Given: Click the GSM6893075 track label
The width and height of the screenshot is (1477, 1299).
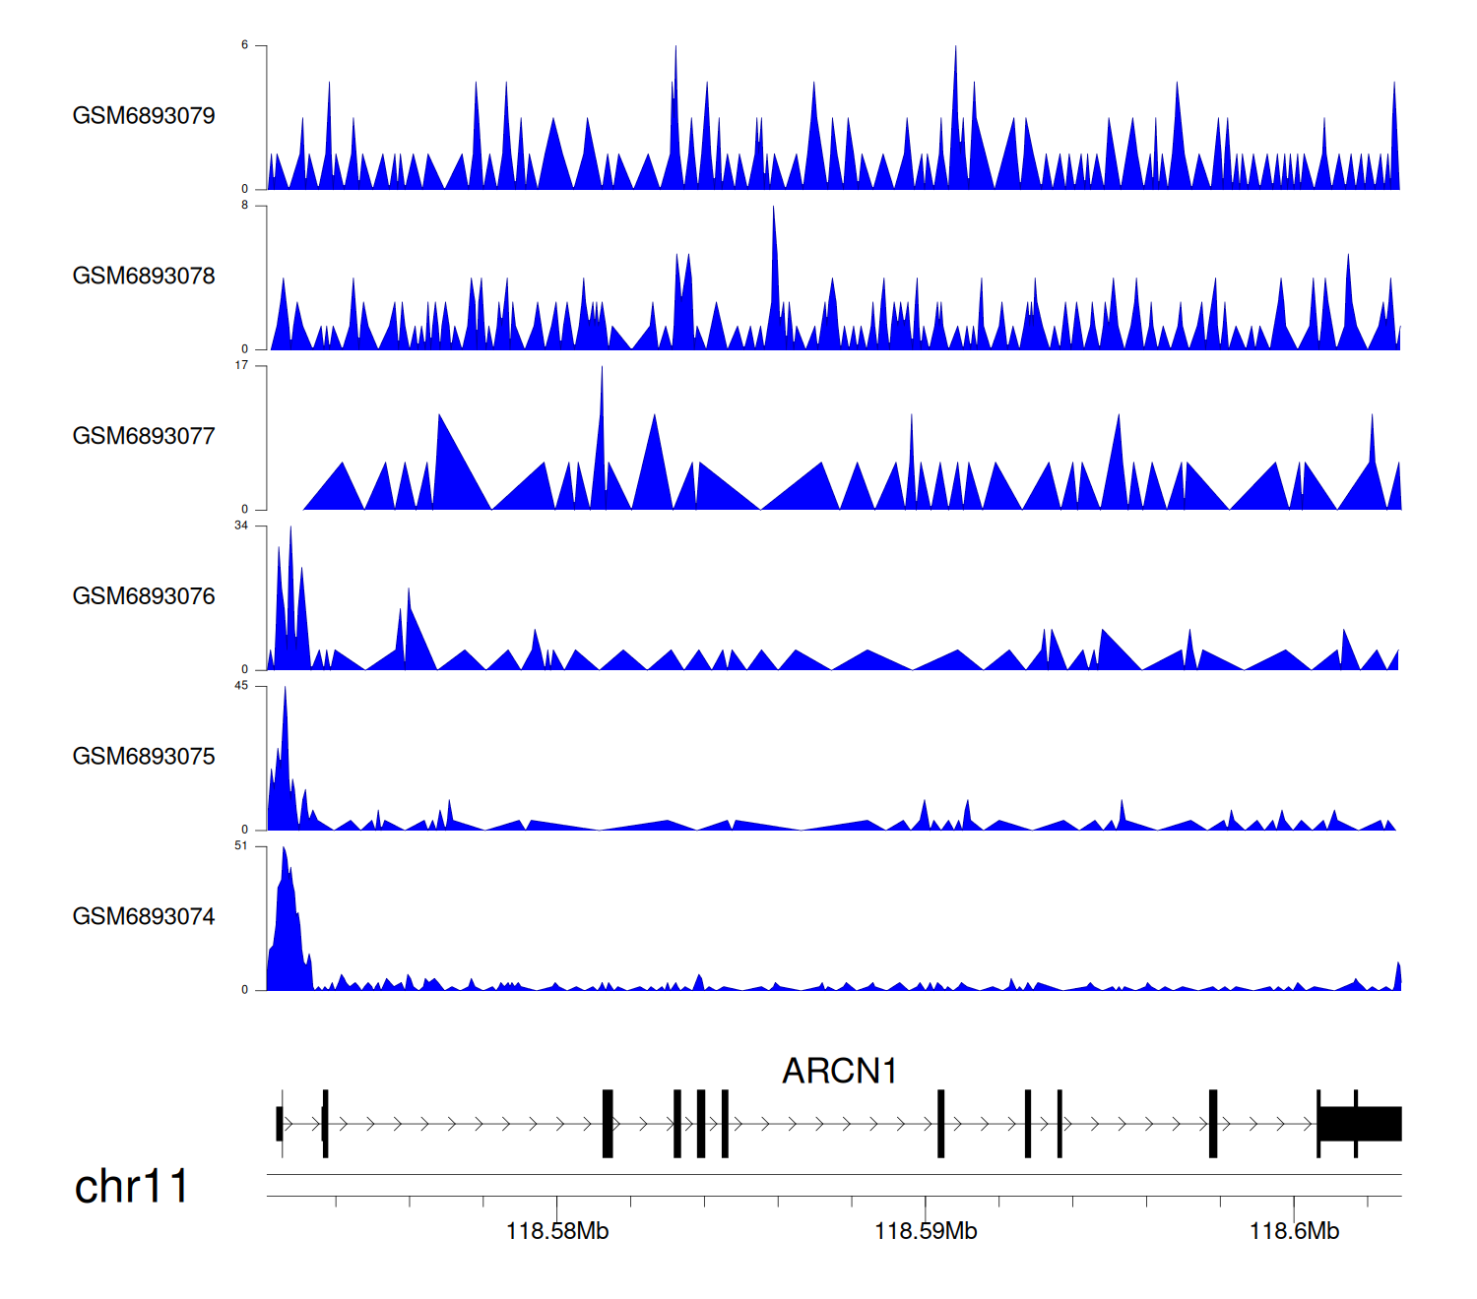Looking at the screenshot, I should point(144,757).
